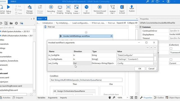Add activity with the plus circle

coord(86,33)
